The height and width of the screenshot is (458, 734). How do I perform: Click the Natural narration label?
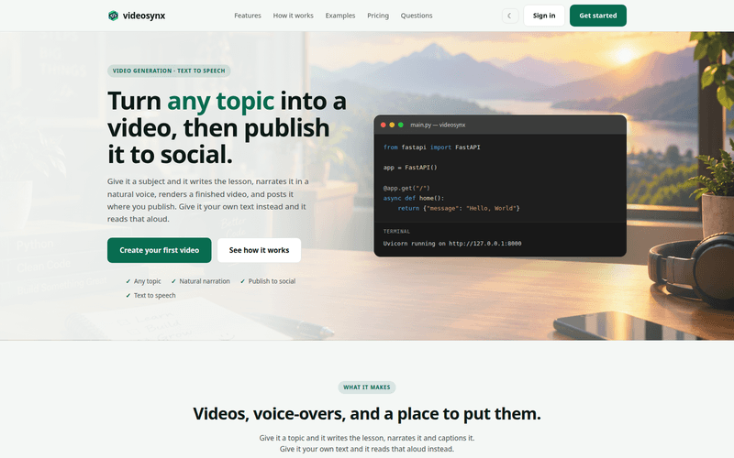click(205, 281)
